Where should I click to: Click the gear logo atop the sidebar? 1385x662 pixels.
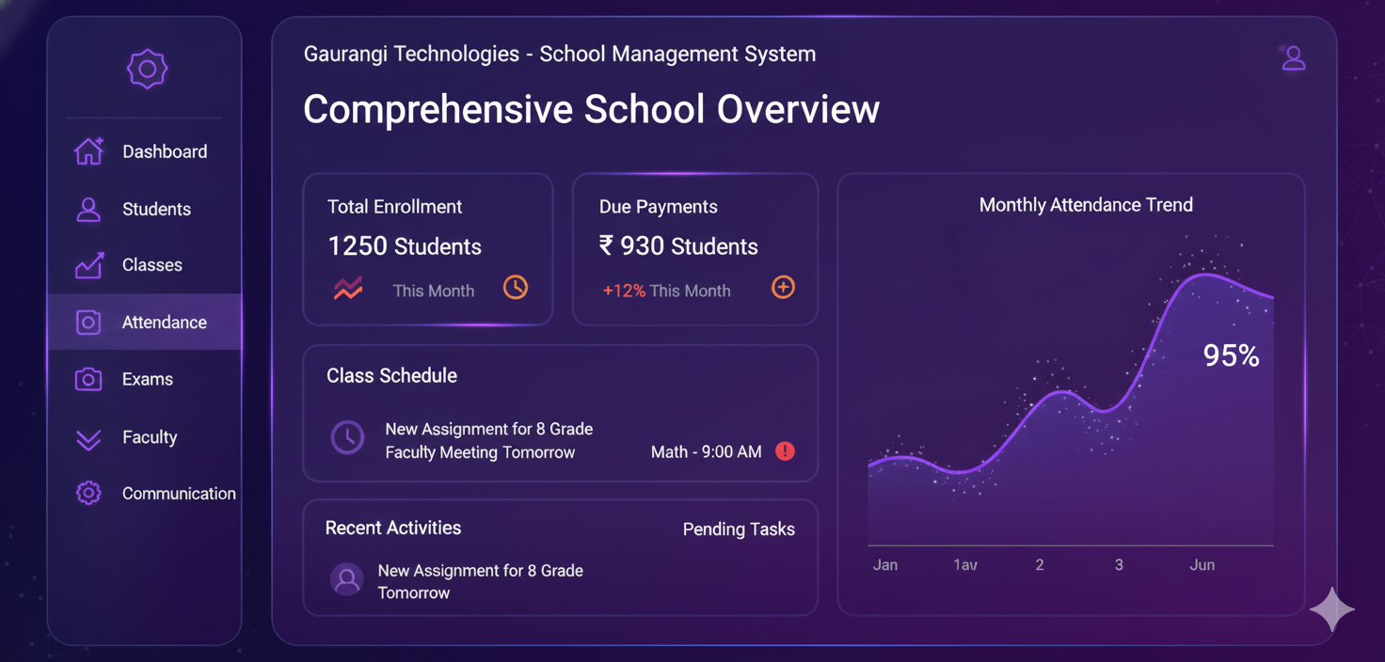pyautogui.click(x=147, y=69)
